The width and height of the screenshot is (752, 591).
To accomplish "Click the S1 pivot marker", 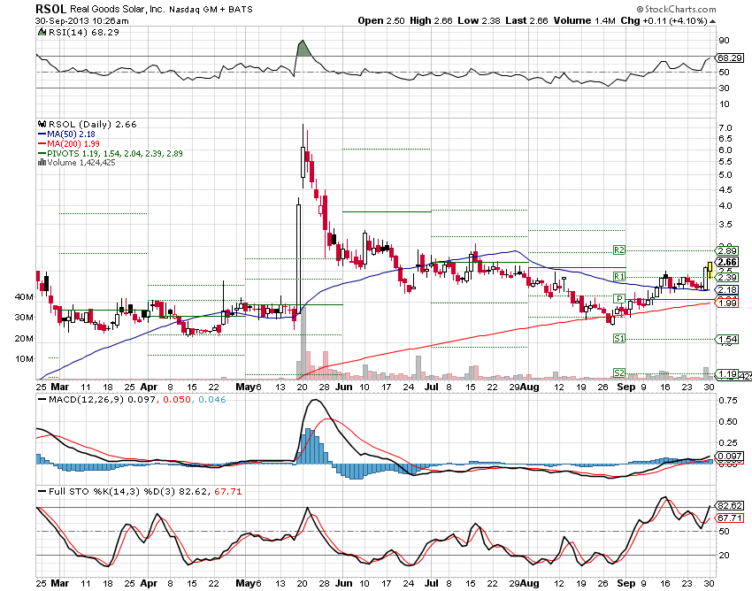I will point(619,338).
